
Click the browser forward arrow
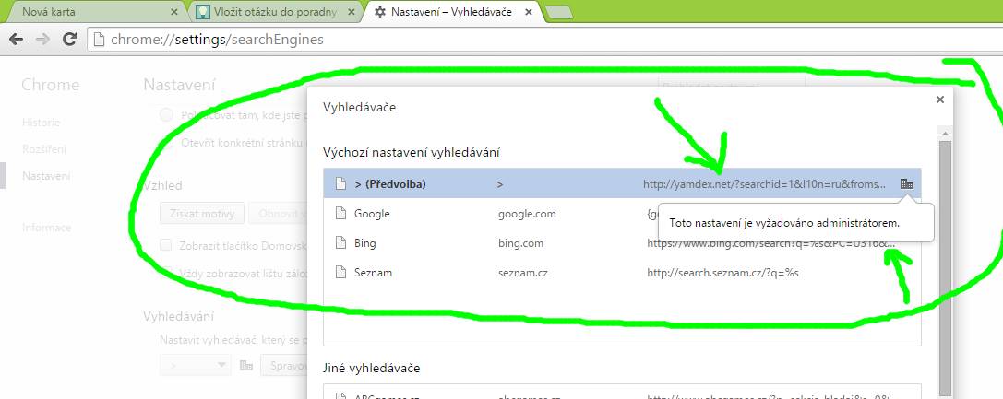pos(42,40)
